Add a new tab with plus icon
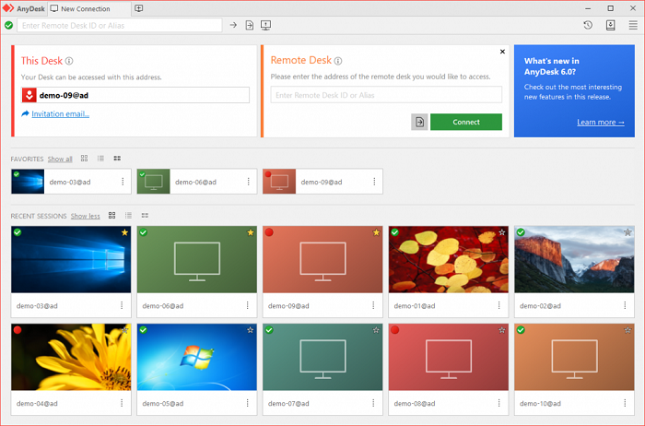Viewport: 645px width, 426px height. click(x=138, y=8)
